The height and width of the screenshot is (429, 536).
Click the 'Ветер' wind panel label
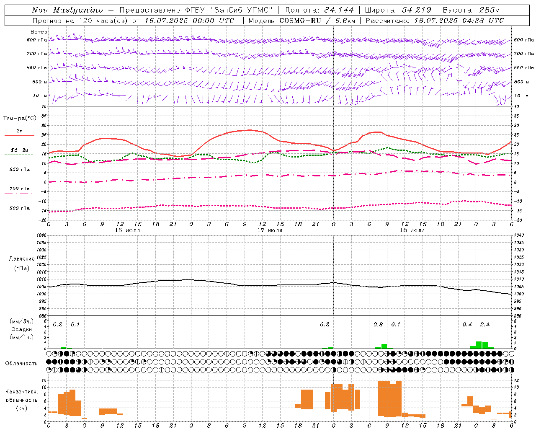point(39,32)
